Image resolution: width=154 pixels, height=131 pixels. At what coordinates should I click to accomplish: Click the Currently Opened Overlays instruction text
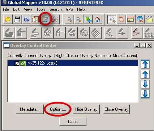(x=72, y=56)
